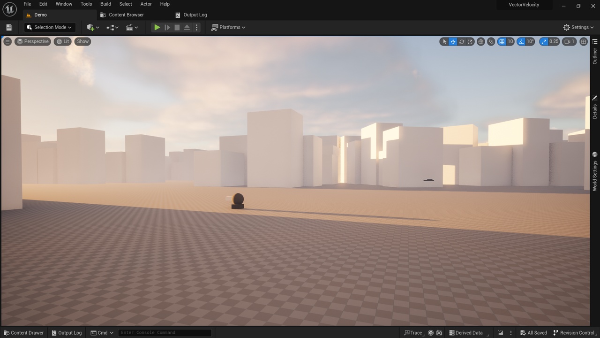Click the trace snapshot camera icon
The width and height of the screenshot is (600, 338).
click(439, 333)
